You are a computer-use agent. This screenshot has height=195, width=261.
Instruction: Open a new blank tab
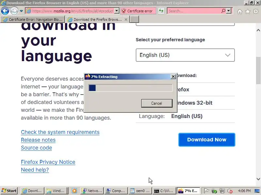[134, 19]
